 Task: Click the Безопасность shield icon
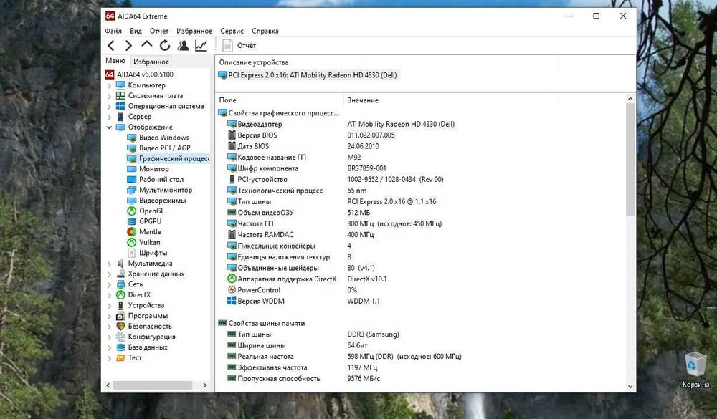tap(120, 326)
